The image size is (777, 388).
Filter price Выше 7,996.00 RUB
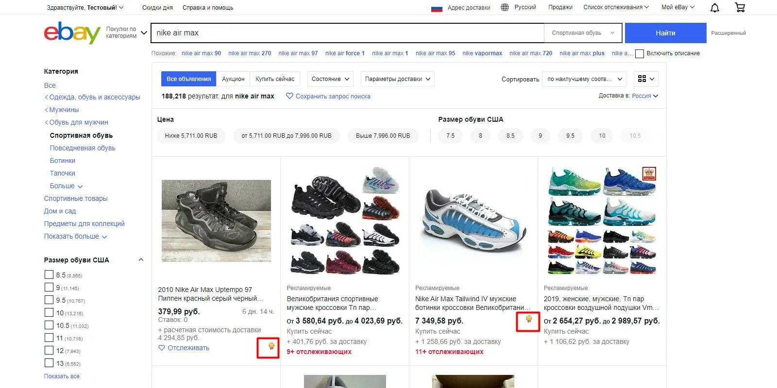[383, 136]
